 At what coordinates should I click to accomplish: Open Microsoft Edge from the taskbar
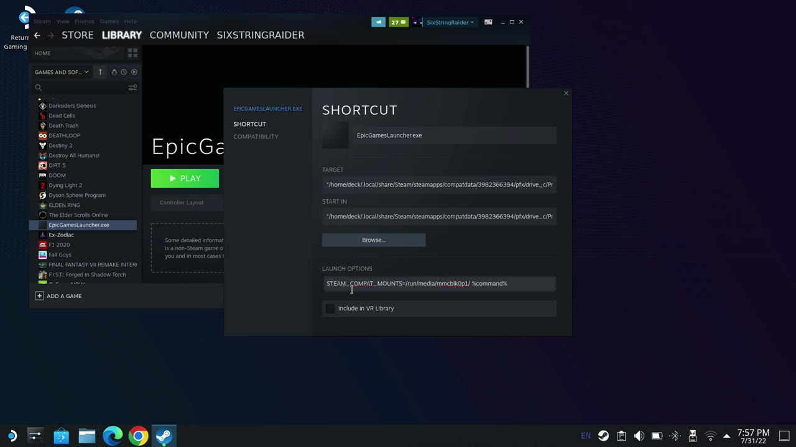coord(113,436)
